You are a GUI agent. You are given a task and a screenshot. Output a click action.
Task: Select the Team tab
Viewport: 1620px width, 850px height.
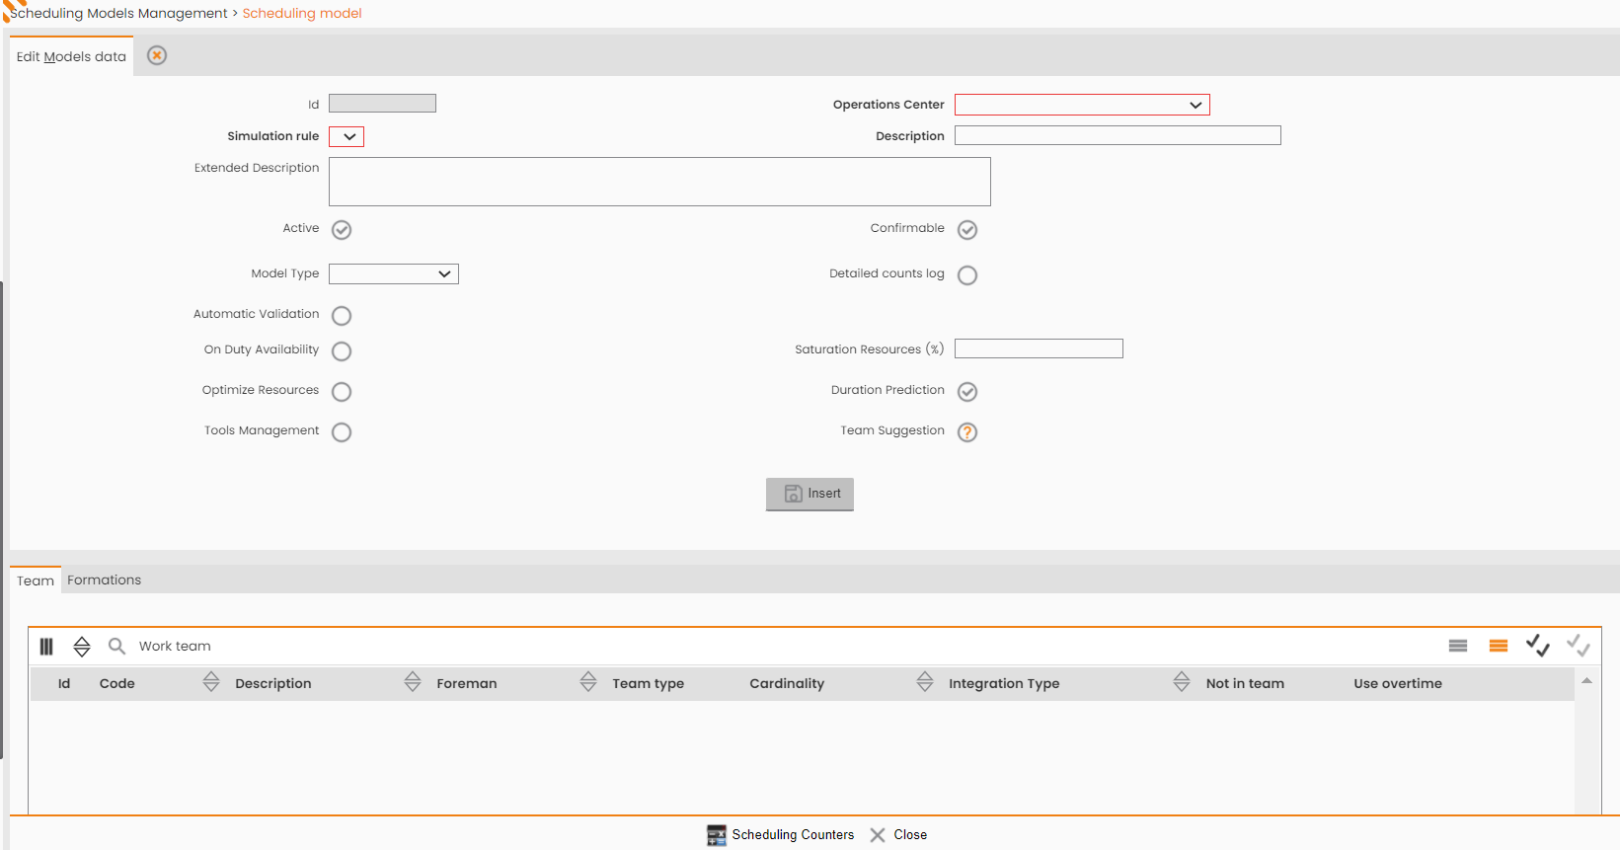pyautogui.click(x=36, y=580)
